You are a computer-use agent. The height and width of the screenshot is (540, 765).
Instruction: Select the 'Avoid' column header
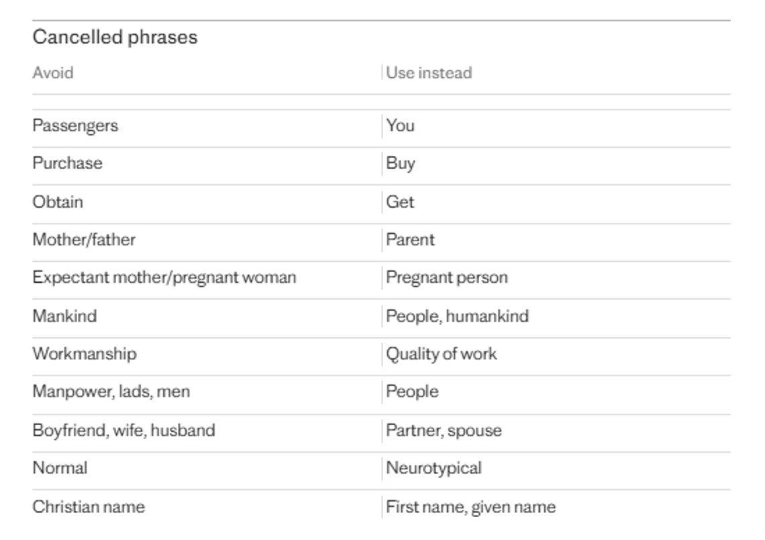pos(53,73)
